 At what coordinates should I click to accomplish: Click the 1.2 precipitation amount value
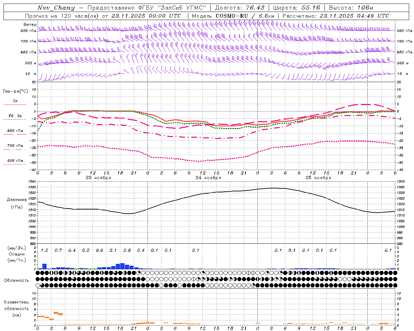[45, 250]
